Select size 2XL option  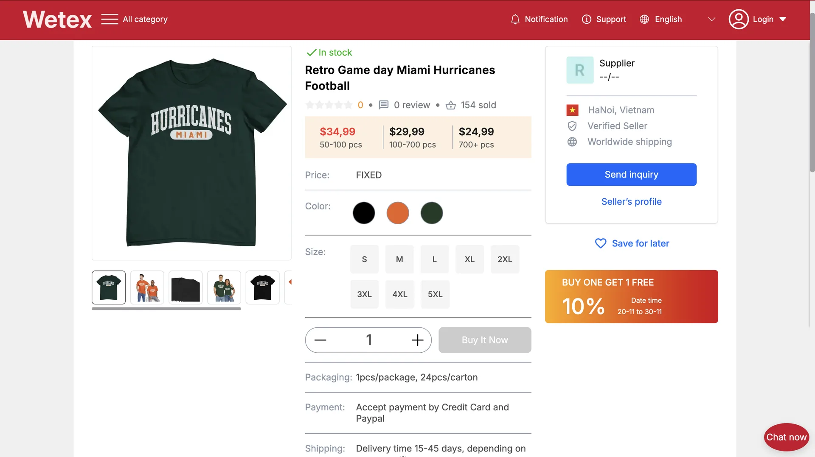pyautogui.click(x=504, y=259)
